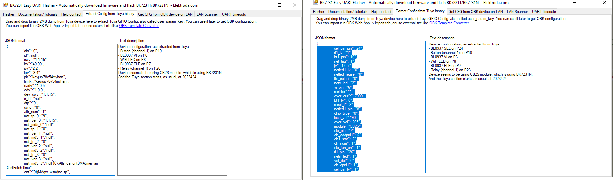Image resolution: width=615 pixels, height=180 pixels.
Task: Click the "sel_pin_lv":"1" highlighted line
Action: (346, 169)
